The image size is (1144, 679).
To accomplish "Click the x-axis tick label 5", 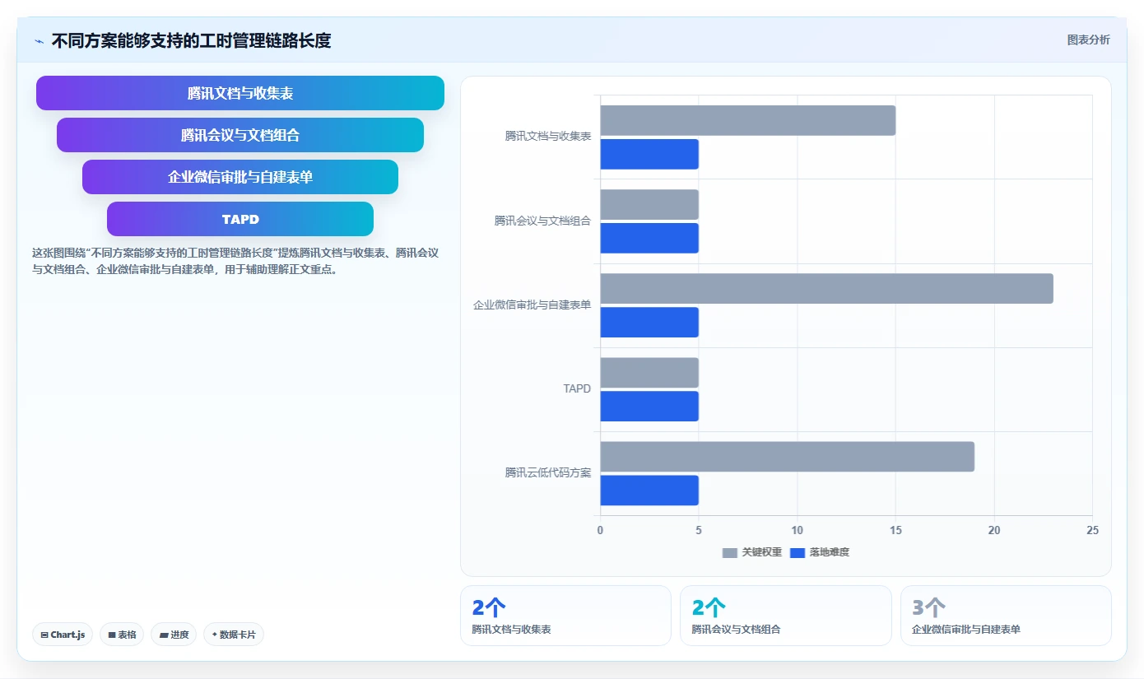I will coord(699,531).
